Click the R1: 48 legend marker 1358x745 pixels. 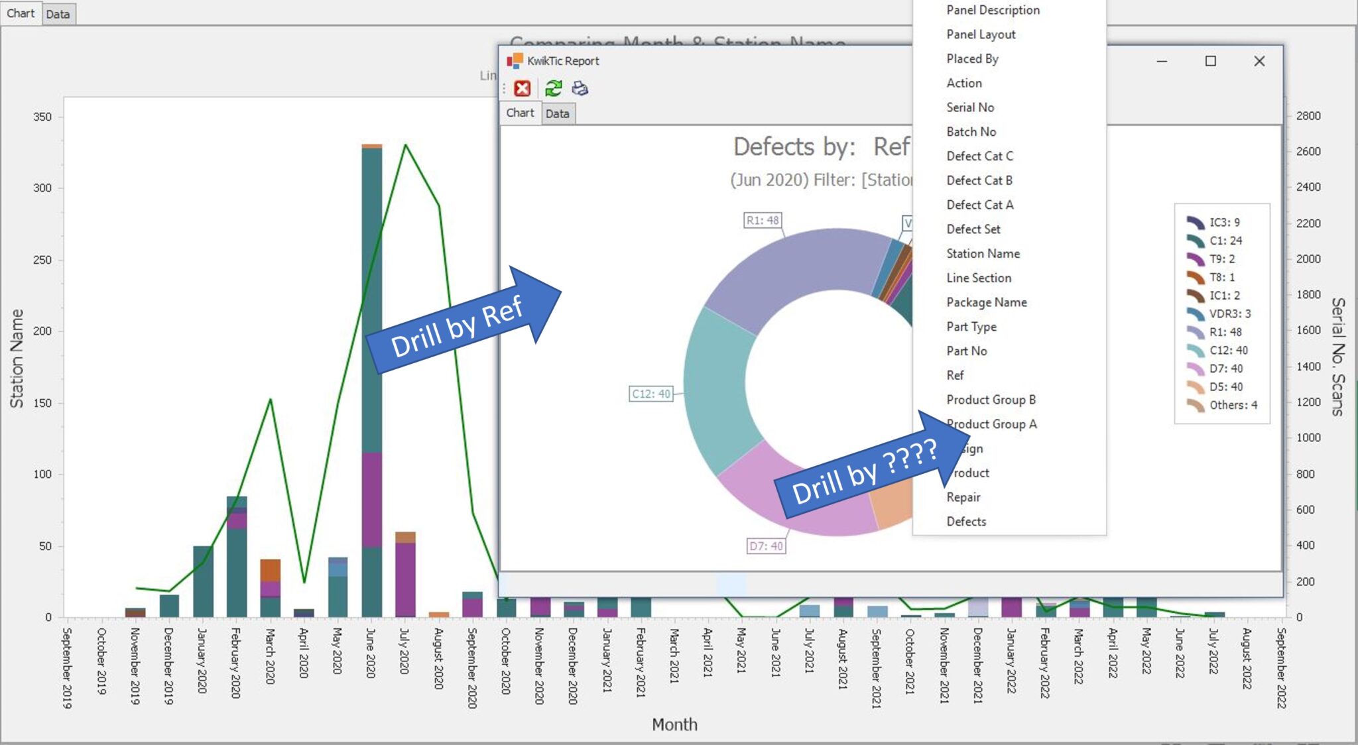(x=1196, y=331)
